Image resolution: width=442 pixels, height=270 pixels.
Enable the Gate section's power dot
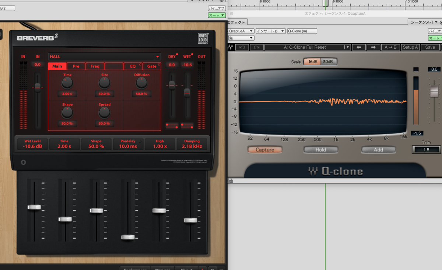(x=159, y=64)
